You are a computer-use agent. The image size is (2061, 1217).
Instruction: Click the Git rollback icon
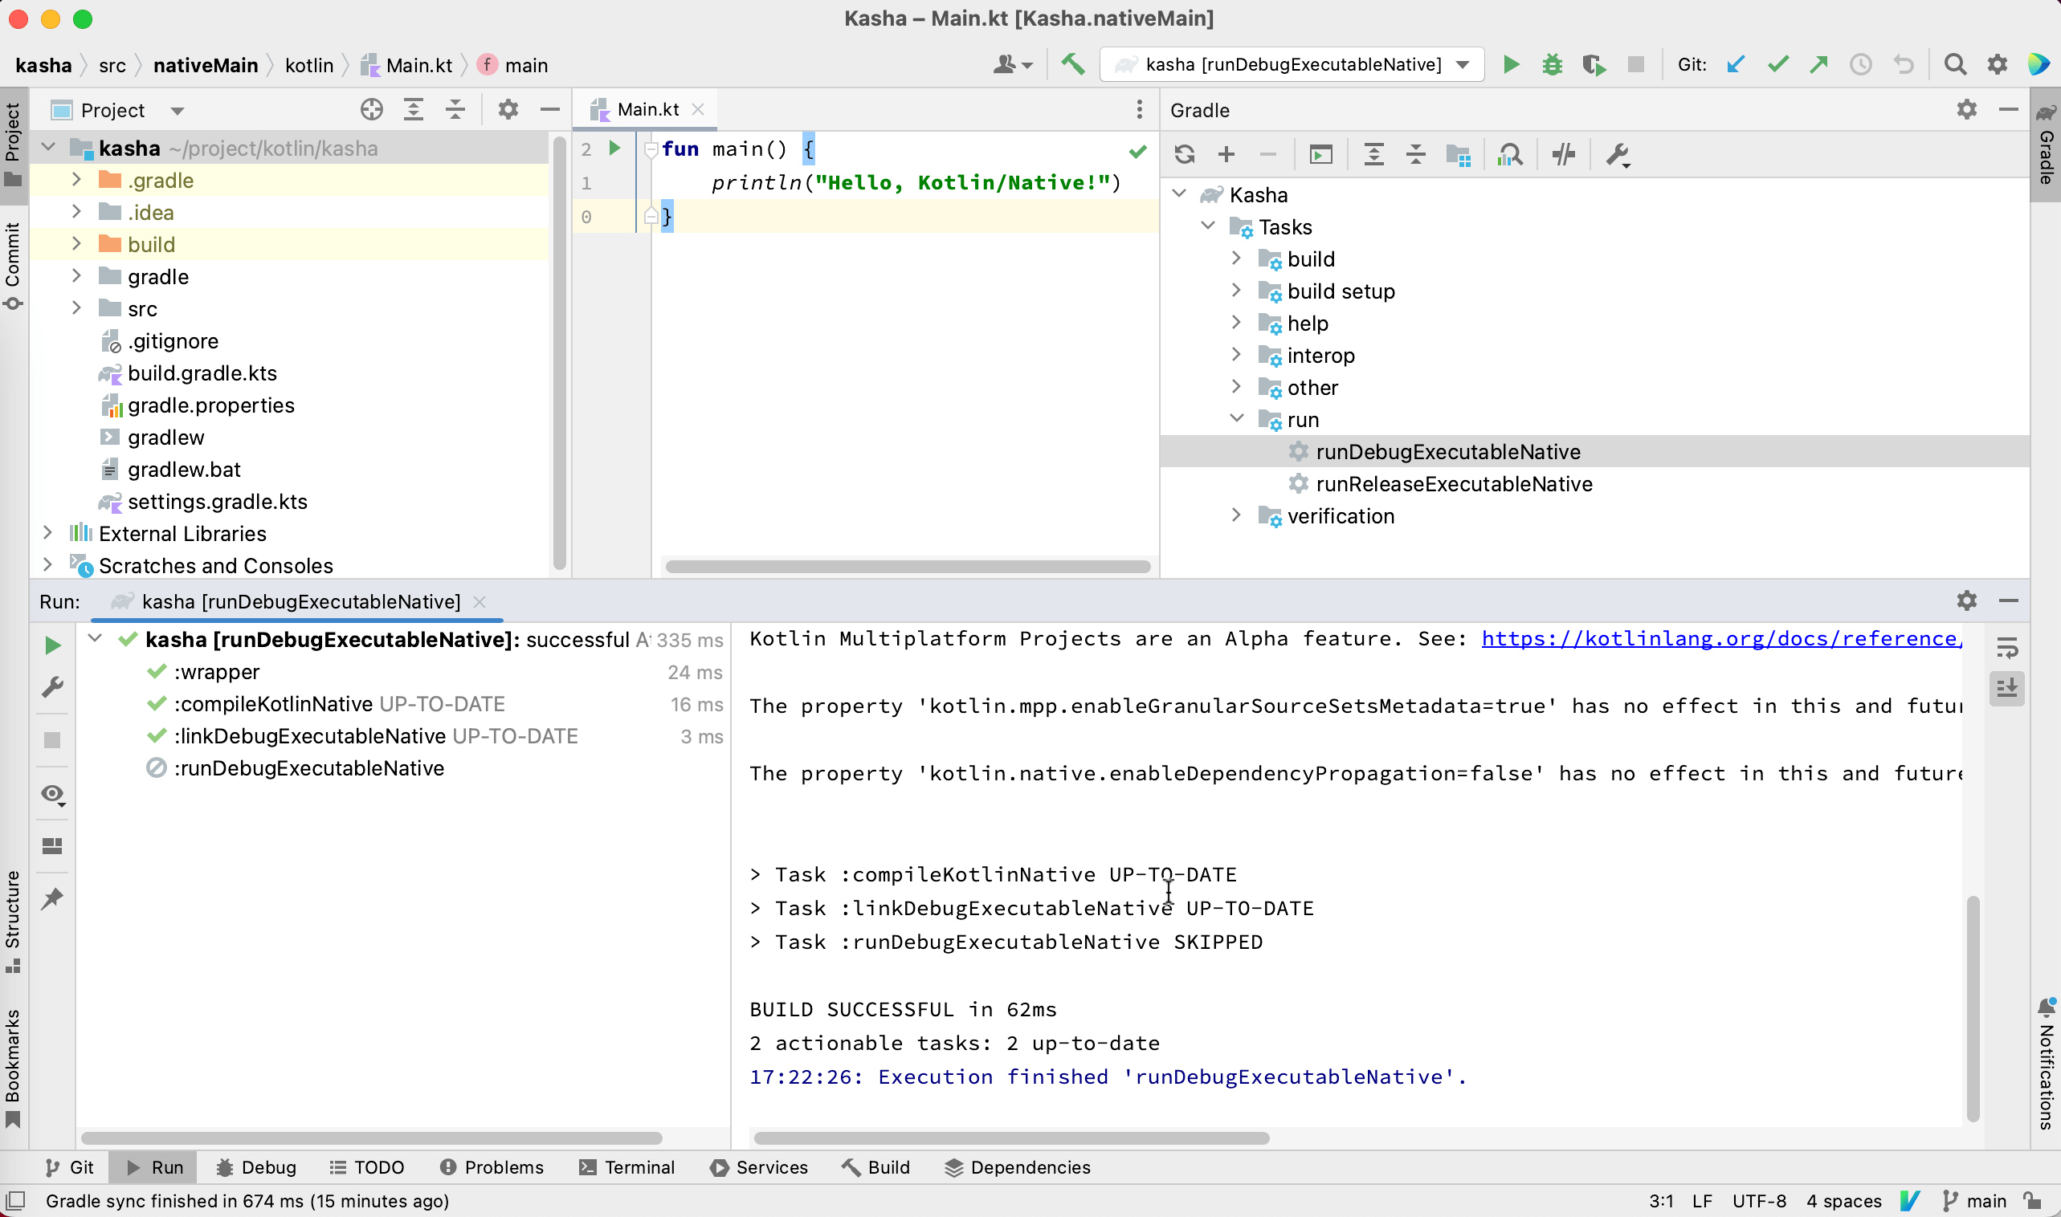pos(1904,64)
